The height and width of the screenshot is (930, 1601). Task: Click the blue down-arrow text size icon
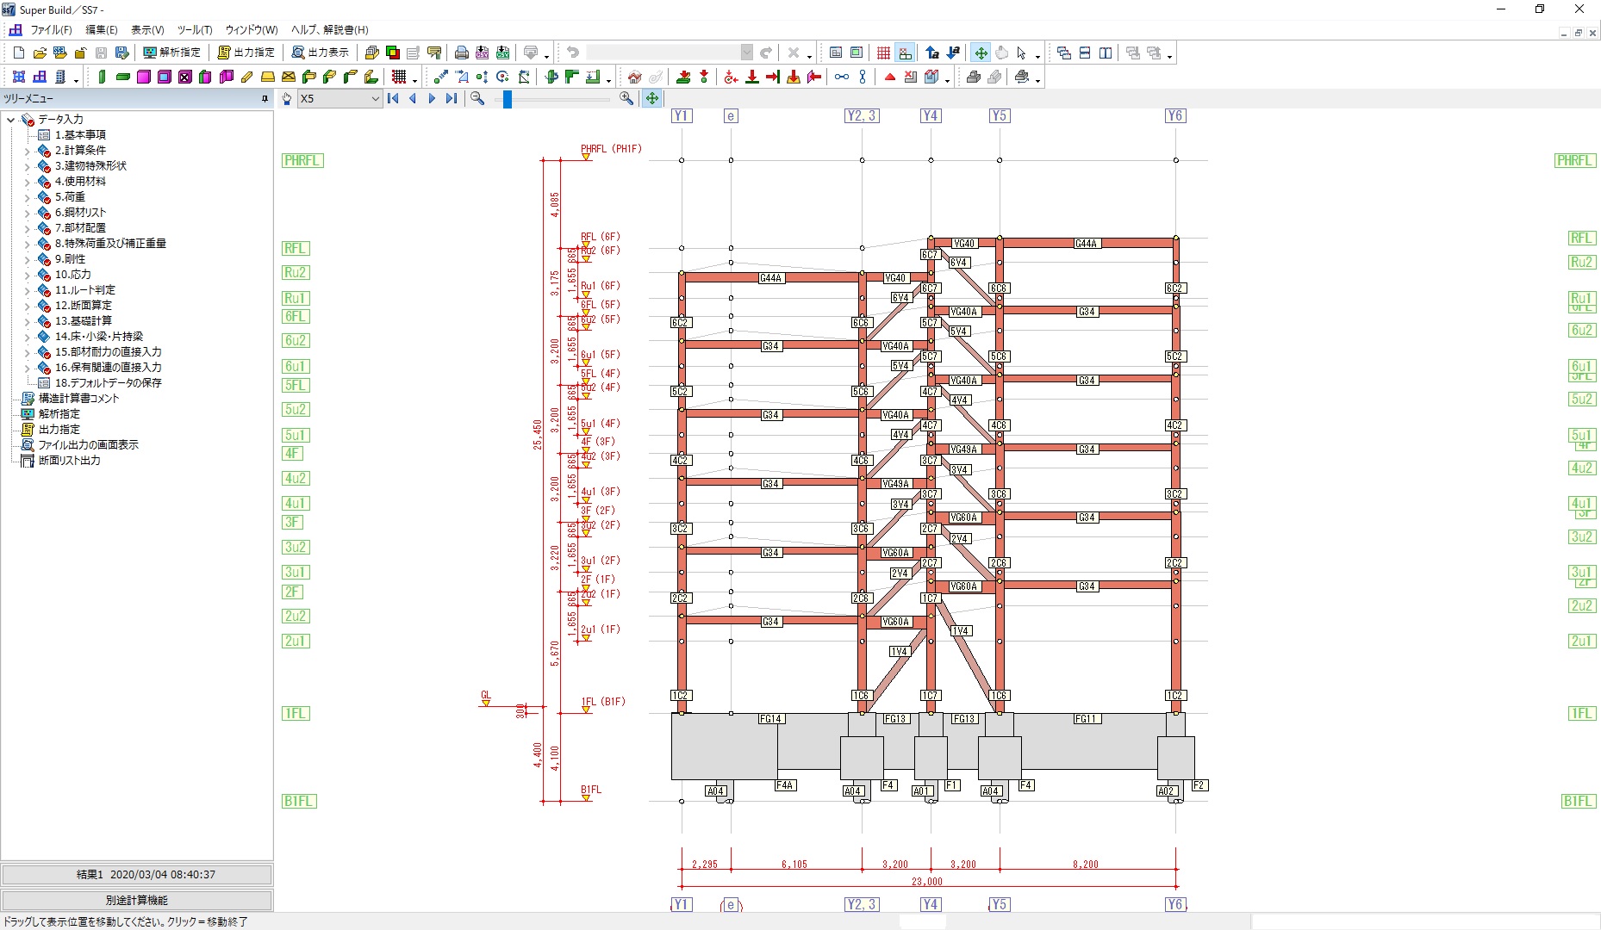[953, 53]
